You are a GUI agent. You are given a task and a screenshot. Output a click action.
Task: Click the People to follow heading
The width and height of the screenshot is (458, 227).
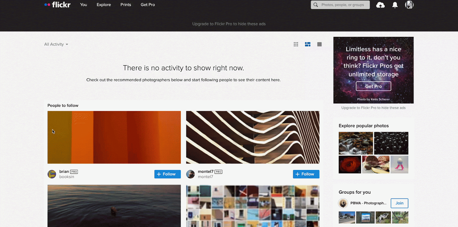click(x=63, y=106)
